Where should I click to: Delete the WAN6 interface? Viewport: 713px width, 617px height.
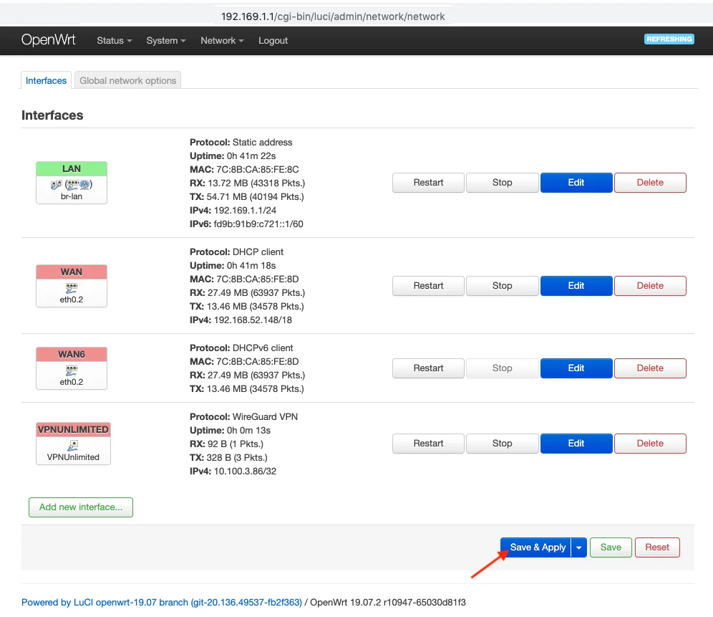(649, 368)
